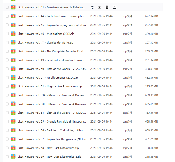Viewport: 175px width, 162px height.
Task: Open vol. 46 Meditations (2CD).zip
Action: pyautogui.click(x=46, y=34)
